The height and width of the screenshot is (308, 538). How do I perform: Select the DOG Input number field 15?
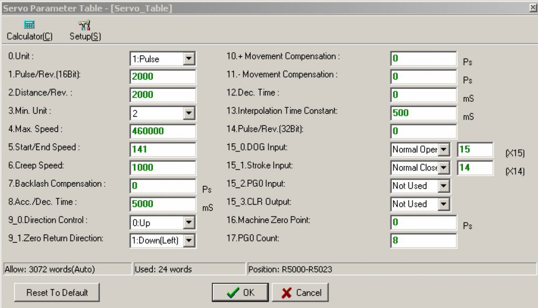pos(475,149)
